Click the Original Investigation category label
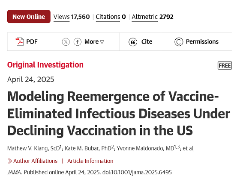Image resolution: width=240 pixels, height=182 pixels. pyautogui.click(x=45, y=65)
